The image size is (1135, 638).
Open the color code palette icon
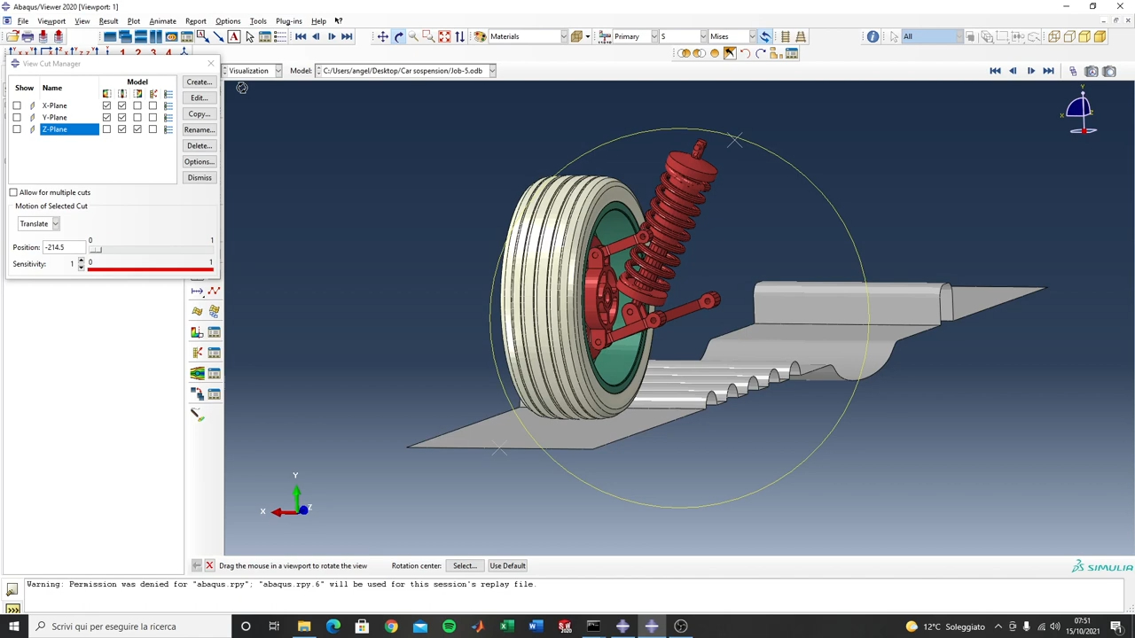[x=480, y=36]
